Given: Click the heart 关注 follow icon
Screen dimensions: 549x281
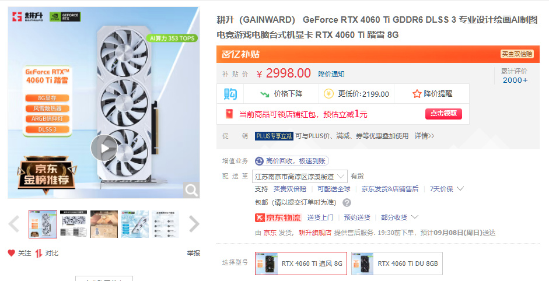Looking at the screenshot, I should pyautogui.click(x=12, y=253).
